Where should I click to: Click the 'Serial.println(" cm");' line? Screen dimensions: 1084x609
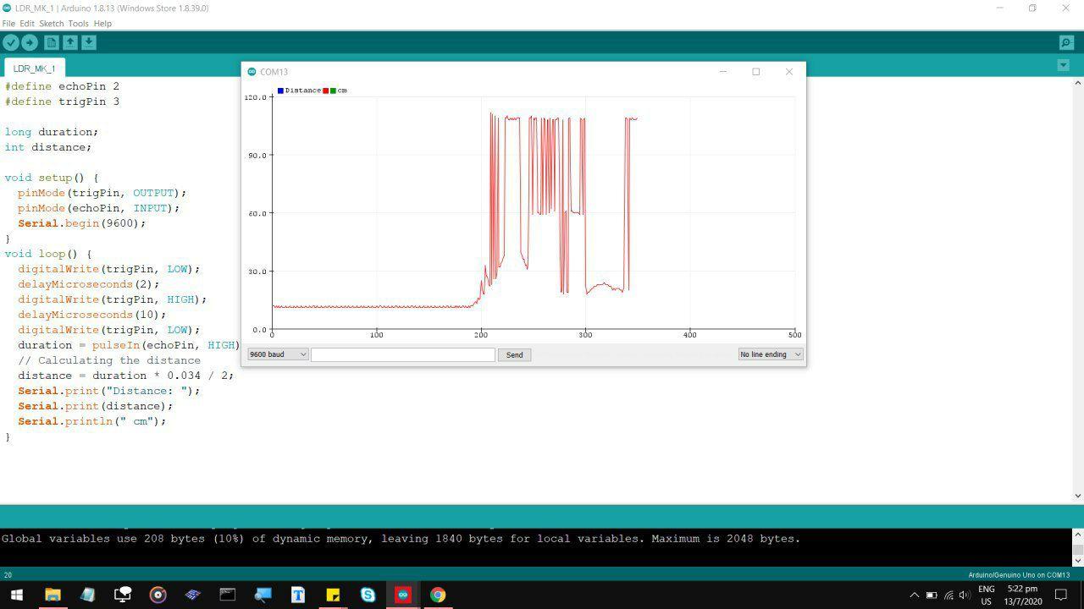(92, 421)
